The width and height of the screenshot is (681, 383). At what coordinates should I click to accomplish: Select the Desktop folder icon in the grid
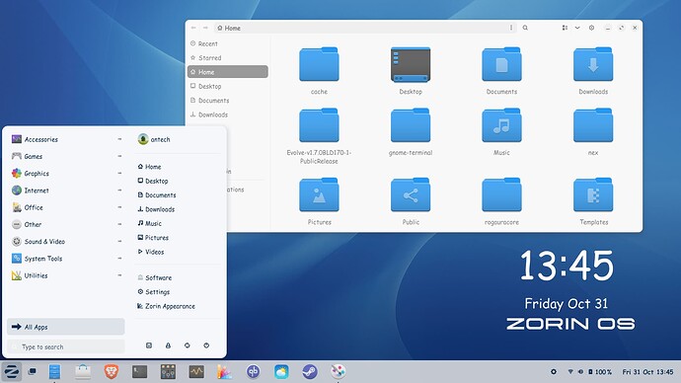411,64
